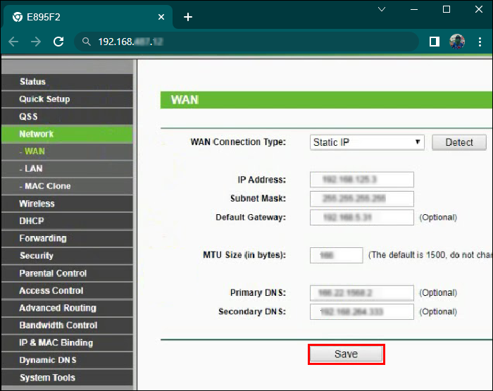Open a new browser tab
The height and width of the screenshot is (391, 493).
coord(188,17)
